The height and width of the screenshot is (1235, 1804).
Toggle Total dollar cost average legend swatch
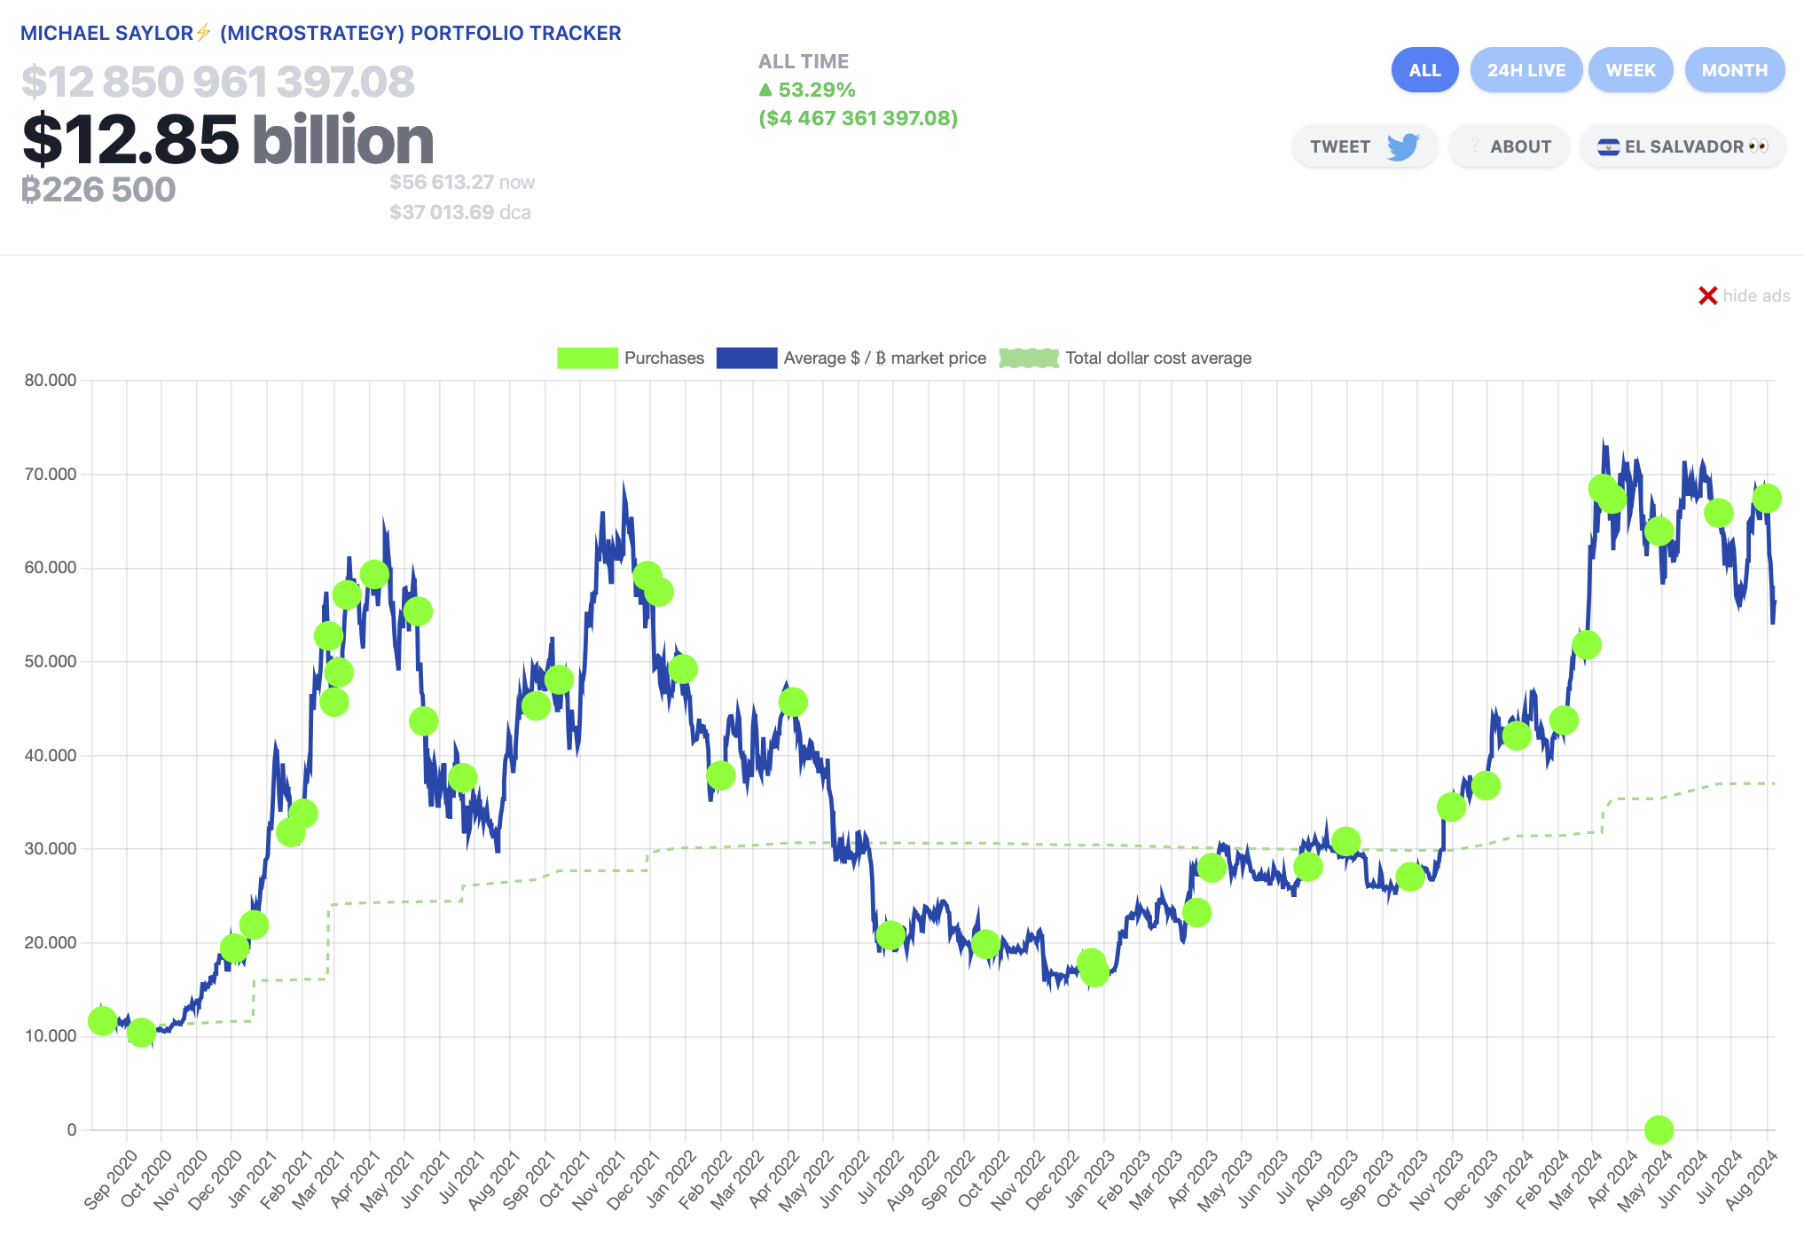point(1029,358)
